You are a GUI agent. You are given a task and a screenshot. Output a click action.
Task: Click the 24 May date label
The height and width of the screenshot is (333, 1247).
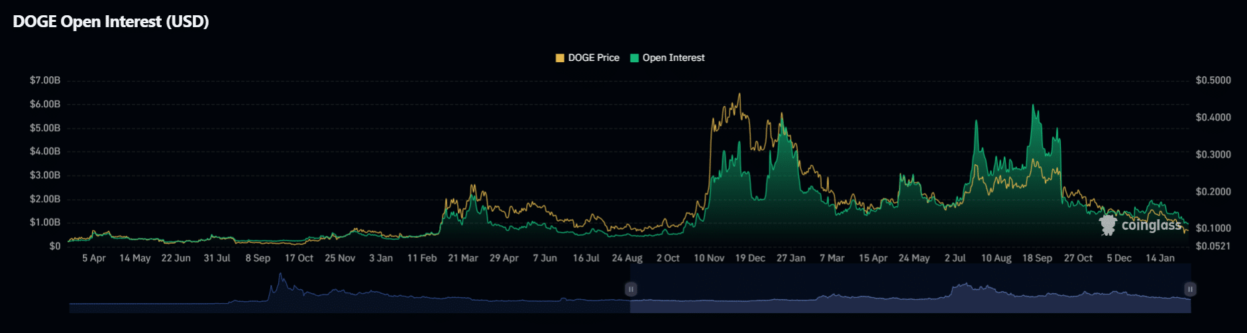(x=914, y=258)
